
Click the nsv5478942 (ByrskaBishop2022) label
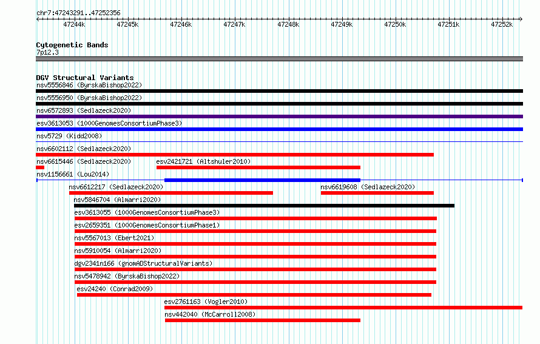pos(127,276)
